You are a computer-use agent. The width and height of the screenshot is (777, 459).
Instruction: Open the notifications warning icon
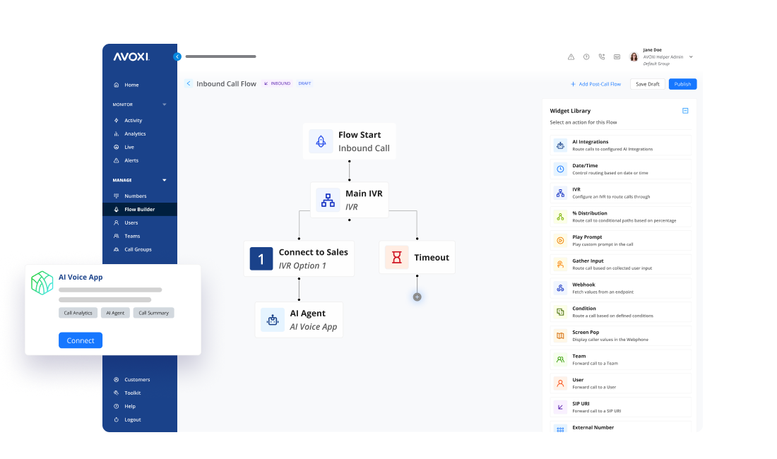[x=569, y=56]
